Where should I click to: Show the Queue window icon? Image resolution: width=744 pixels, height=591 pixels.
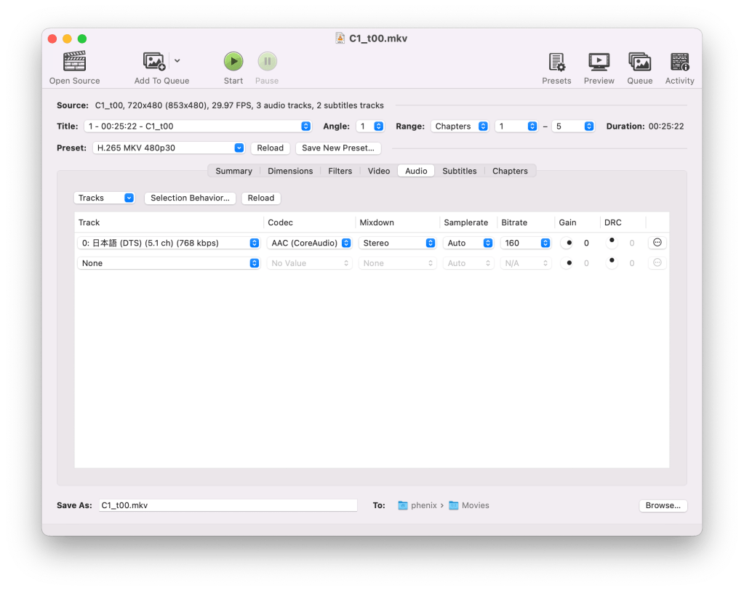(x=639, y=62)
